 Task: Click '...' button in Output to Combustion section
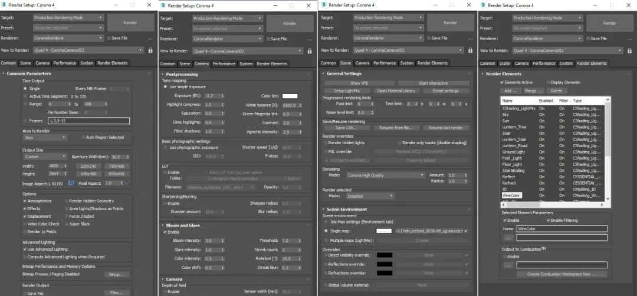pyautogui.click(x=508, y=265)
